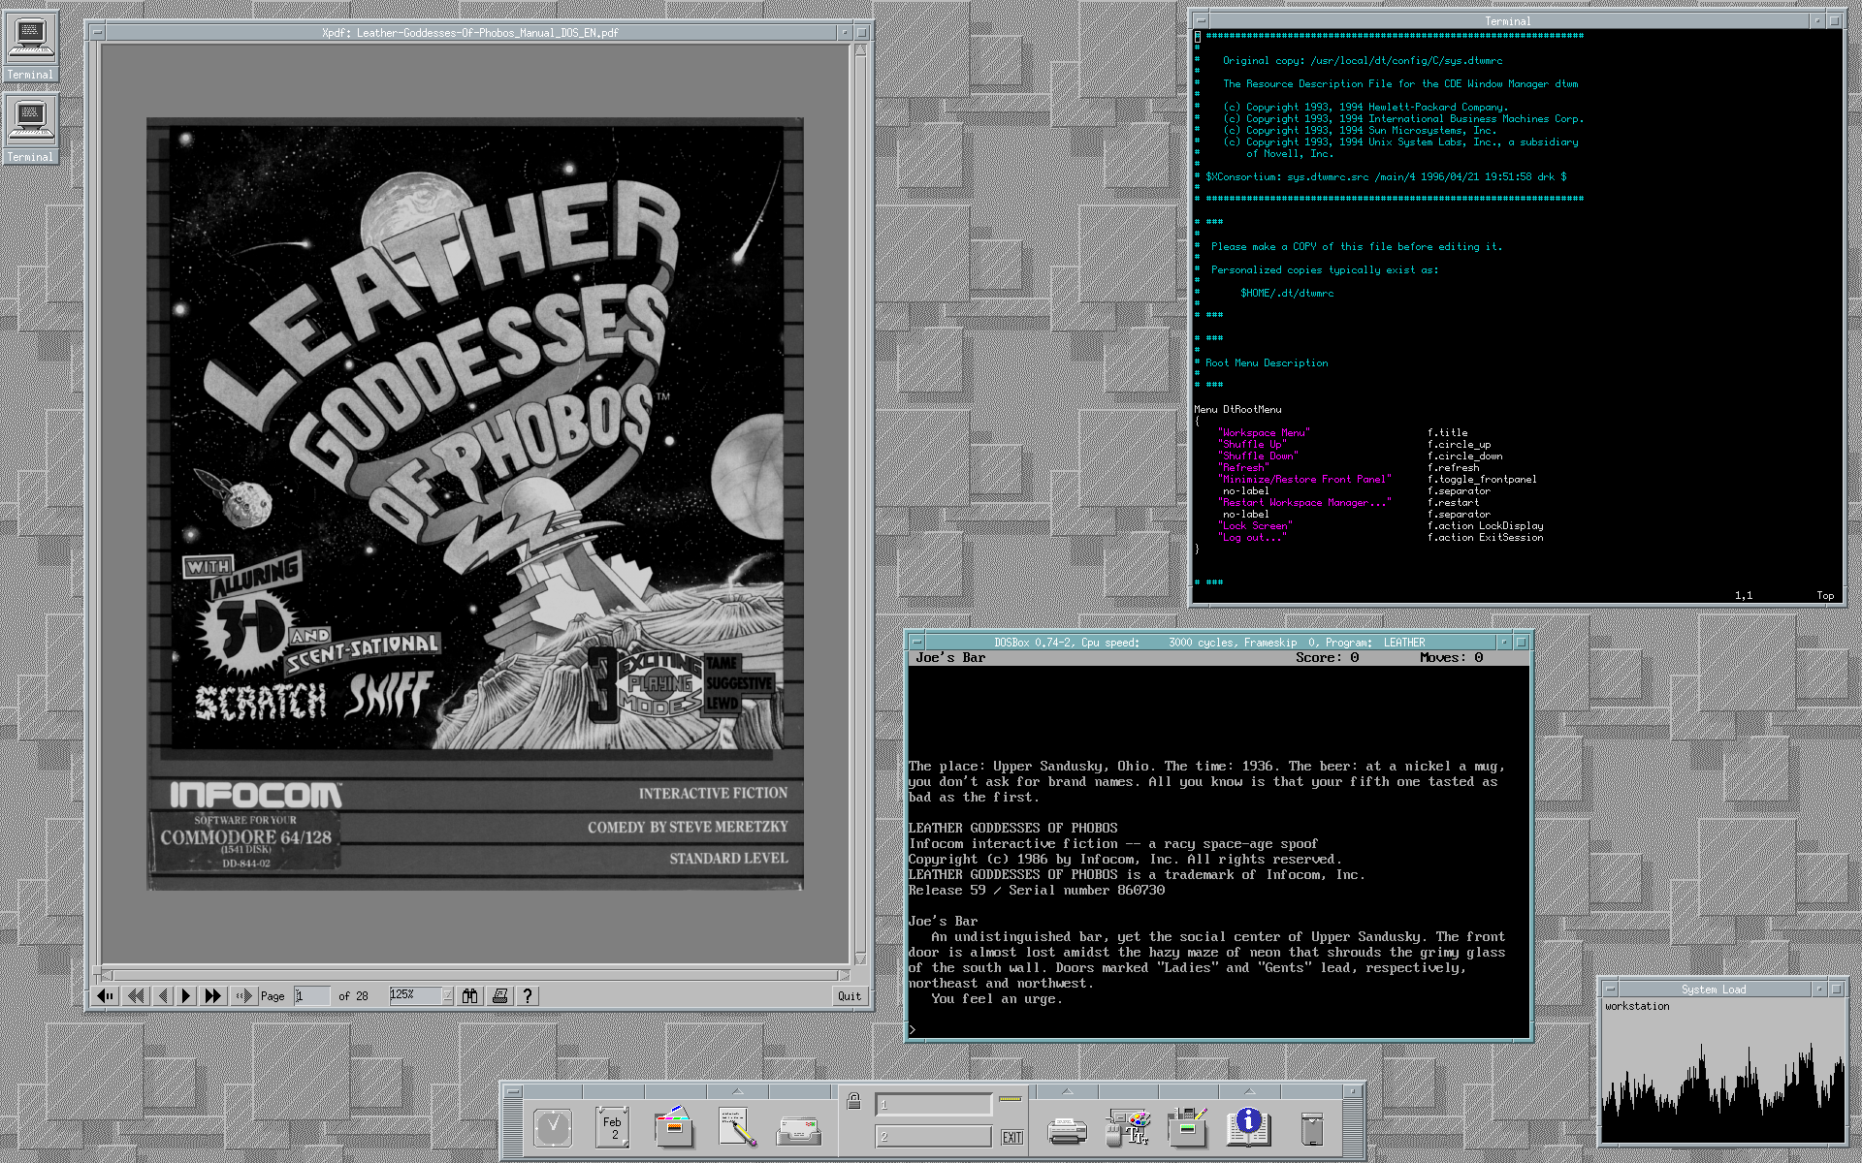Open the Help Manager info book icon
The width and height of the screenshot is (1862, 1163).
click(x=1247, y=1128)
